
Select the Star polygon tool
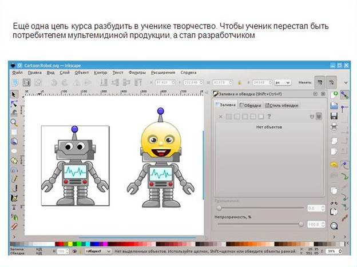(14, 161)
